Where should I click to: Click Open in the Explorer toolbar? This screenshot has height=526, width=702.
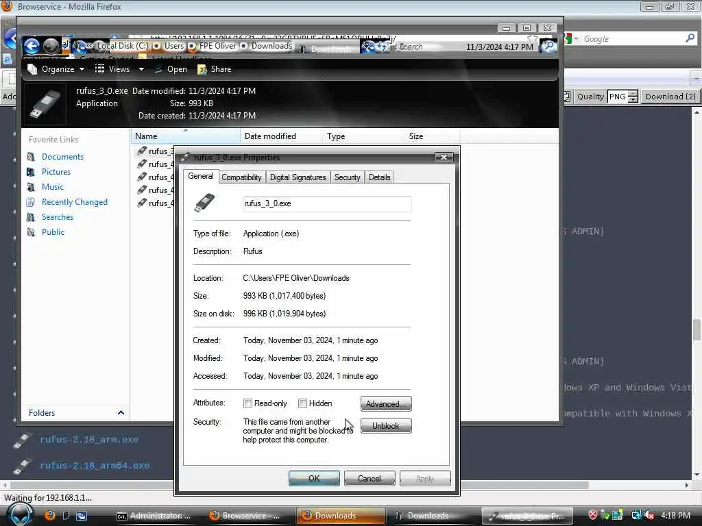pyautogui.click(x=171, y=69)
